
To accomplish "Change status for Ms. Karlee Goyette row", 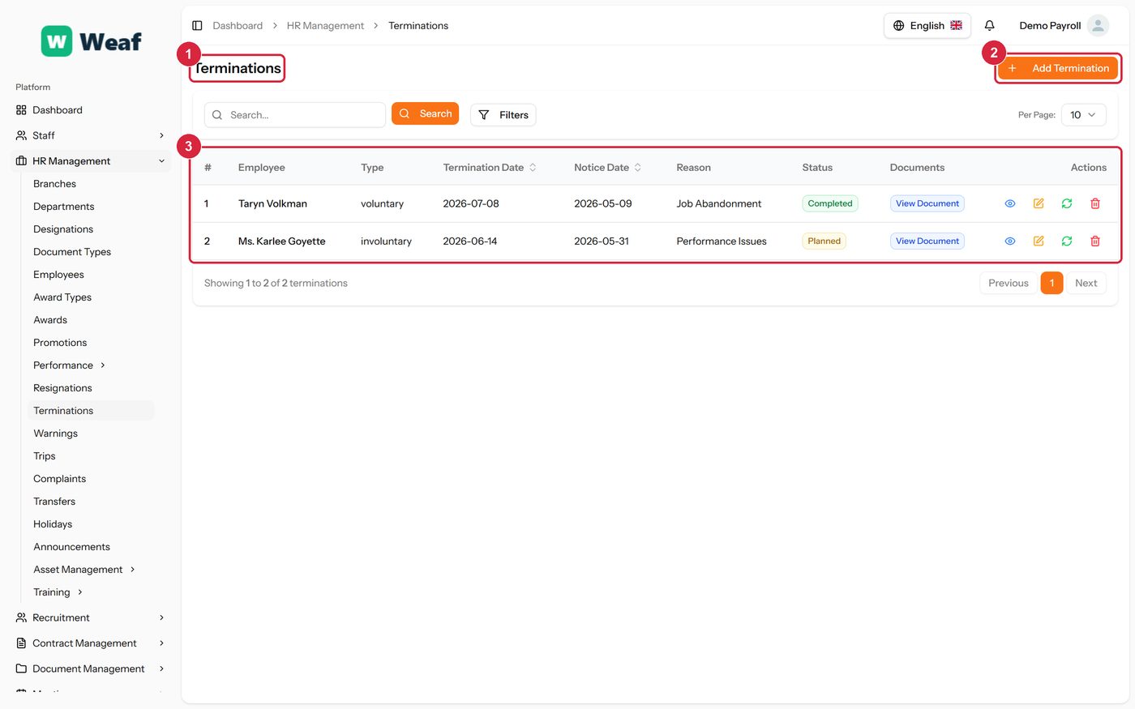I will (1067, 241).
